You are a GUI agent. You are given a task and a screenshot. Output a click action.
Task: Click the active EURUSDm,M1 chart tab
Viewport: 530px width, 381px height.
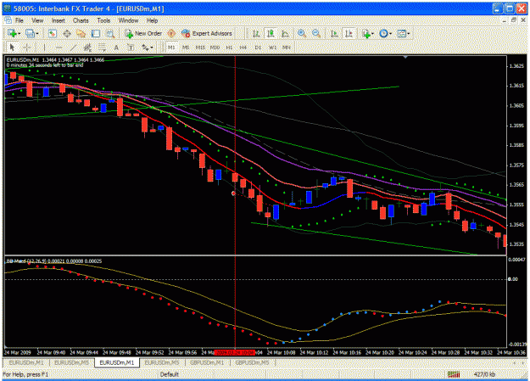[x=117, y=362]
